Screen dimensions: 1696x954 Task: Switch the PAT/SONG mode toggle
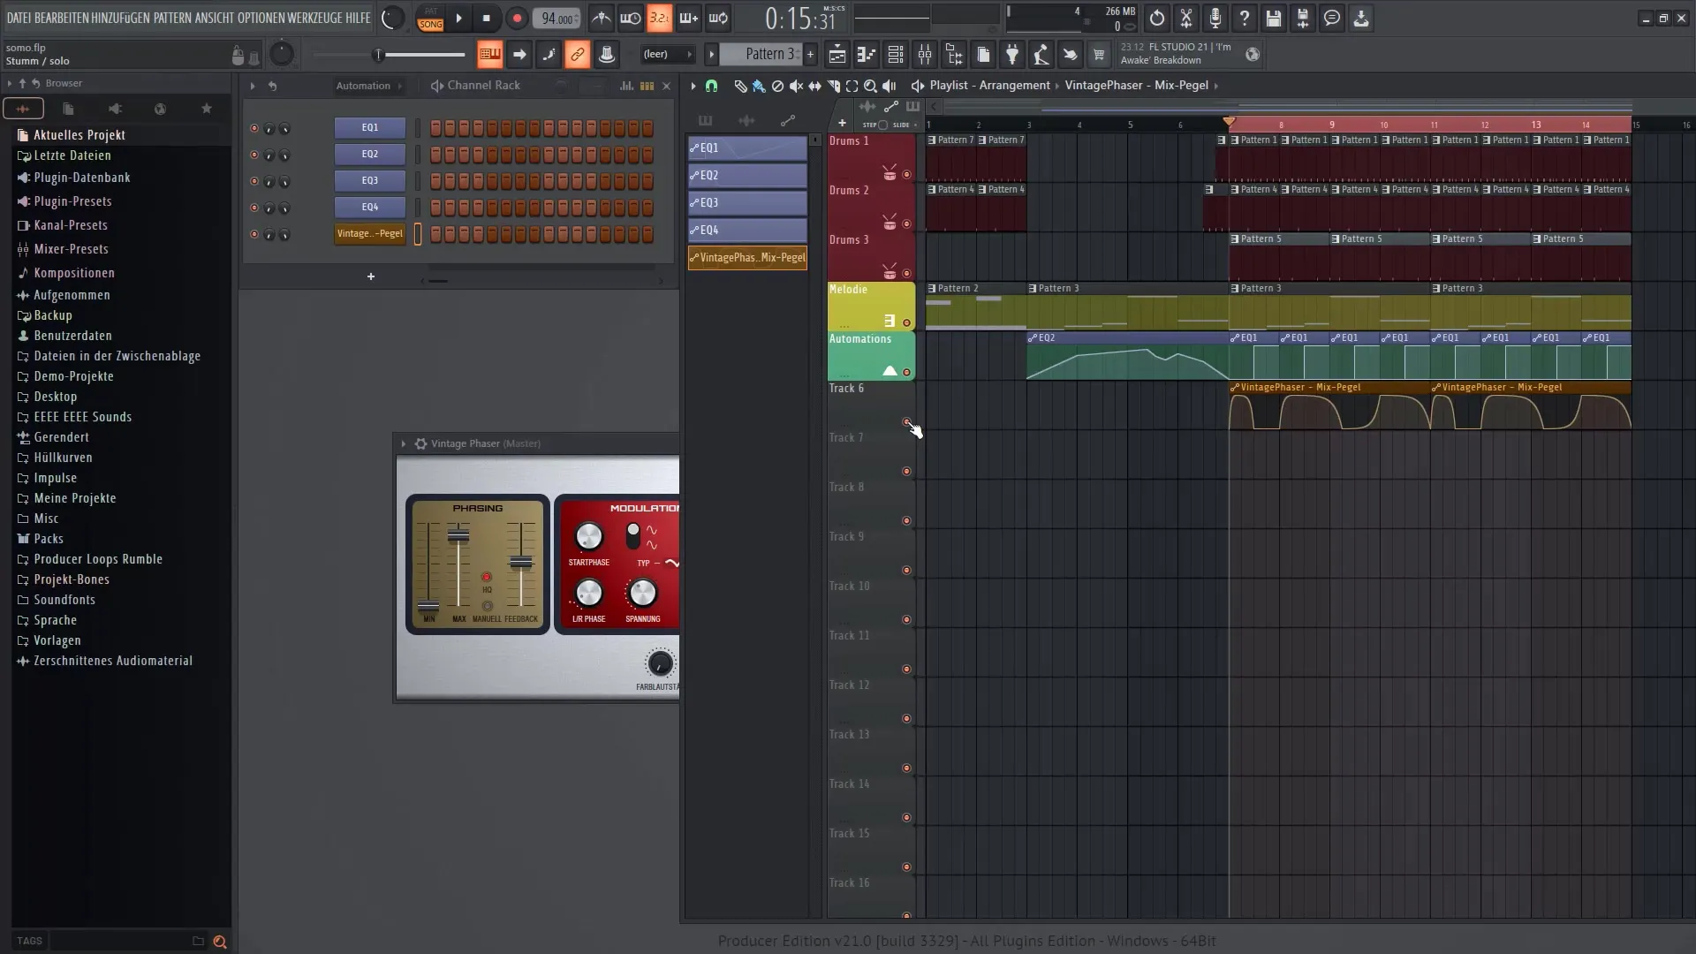[x=430, y=18]
